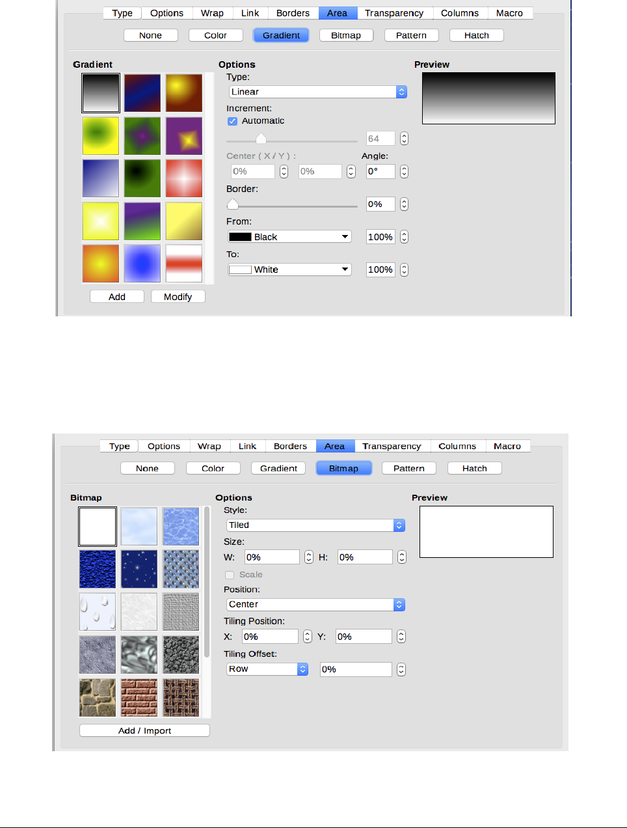Pick the black-green radial gradient swatch
Image resolution: width=627 pixels, height=828 pixels.
[142, 178]
